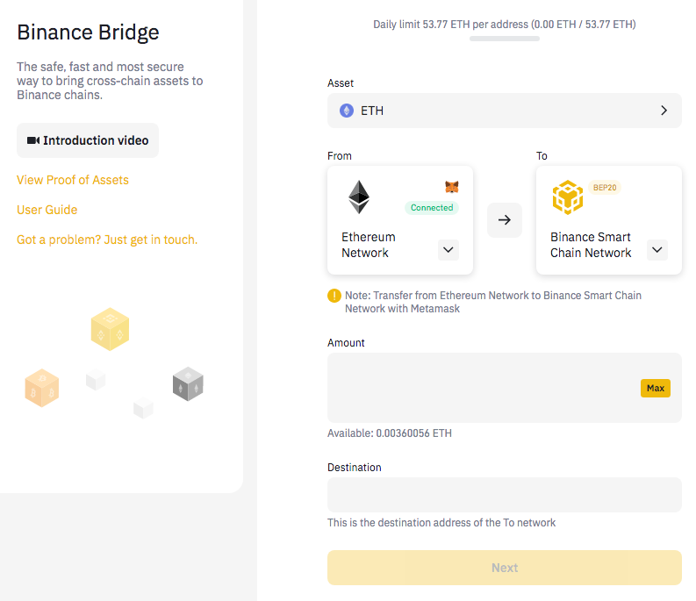Swap networks with the arrow button
This screenshot has height=601, width=696.
505,219
